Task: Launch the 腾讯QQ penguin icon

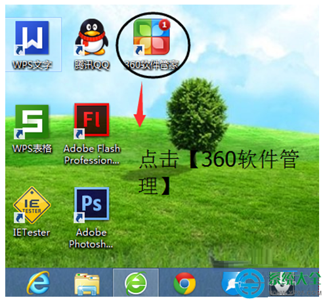Action: [92, 37]
